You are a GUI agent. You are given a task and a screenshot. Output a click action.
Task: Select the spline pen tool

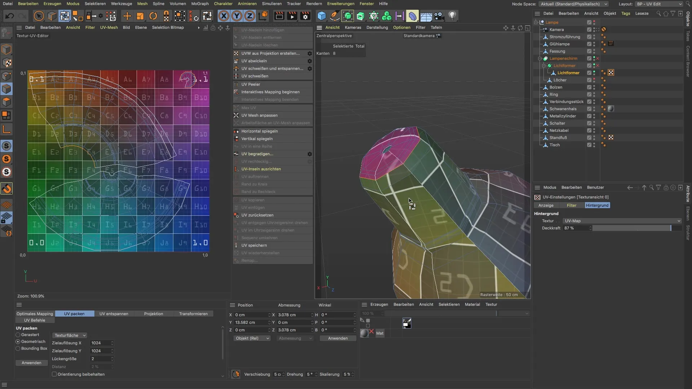point(334,16)
